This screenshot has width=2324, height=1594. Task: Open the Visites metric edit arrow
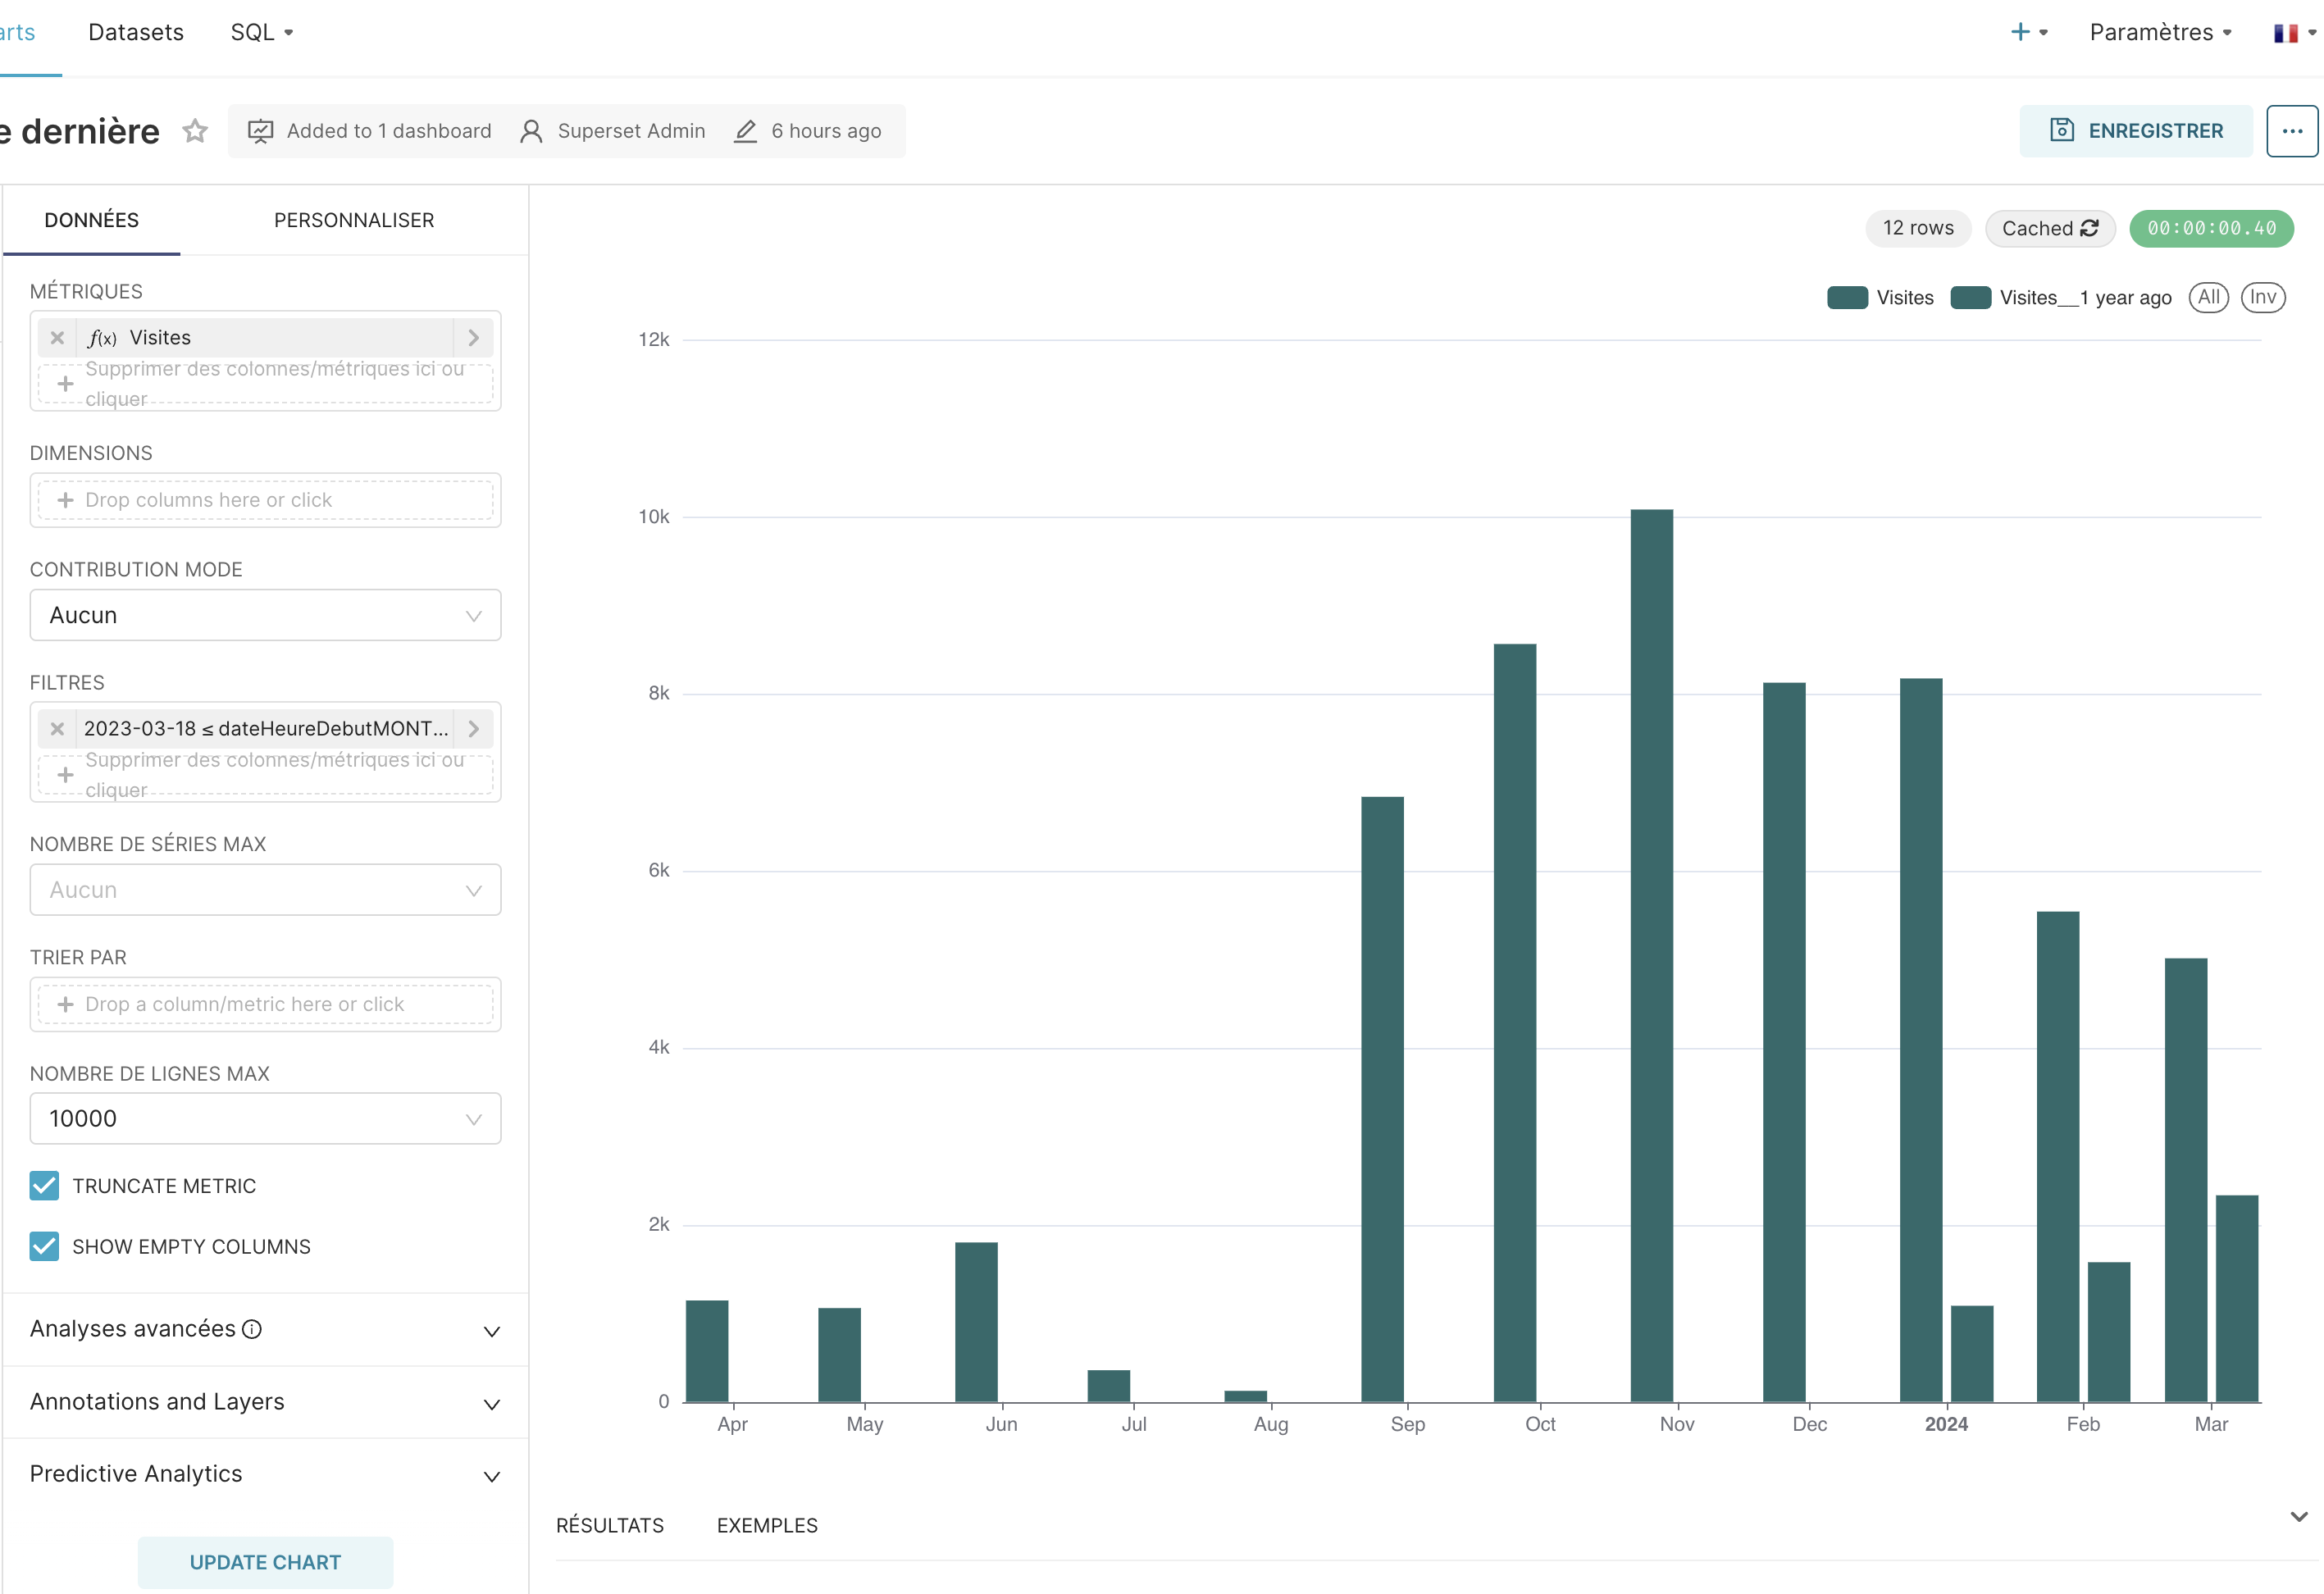(474, 338)
